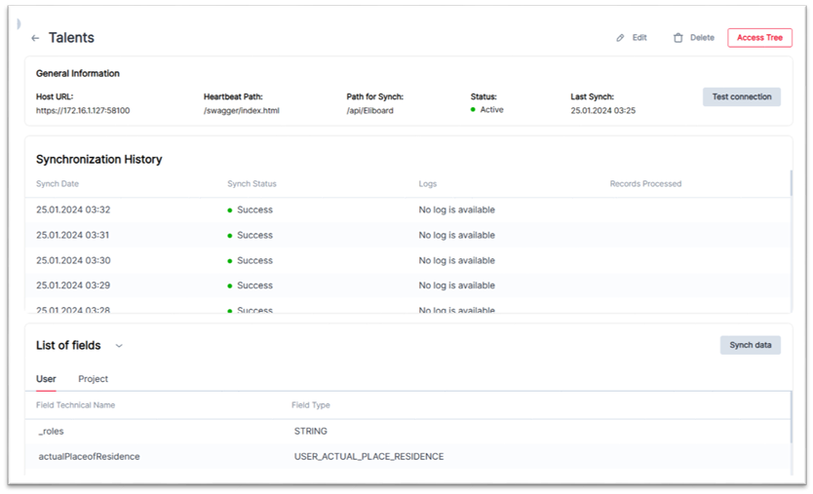Click the Synch Status column header

(x=252, y=183)
